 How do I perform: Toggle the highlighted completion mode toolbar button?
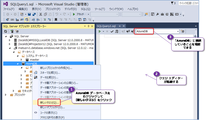tap(27, 20)
